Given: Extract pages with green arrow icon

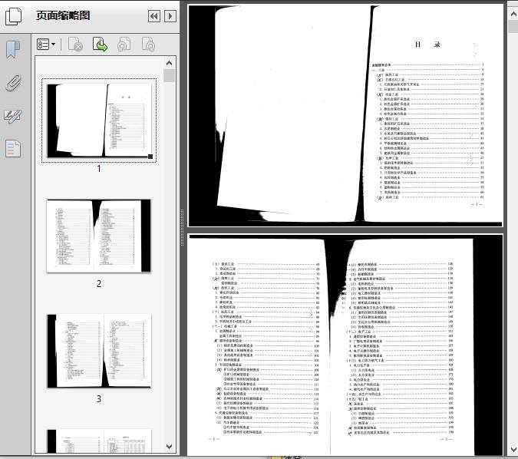Looking at the screenshot, I should point(100,45).
